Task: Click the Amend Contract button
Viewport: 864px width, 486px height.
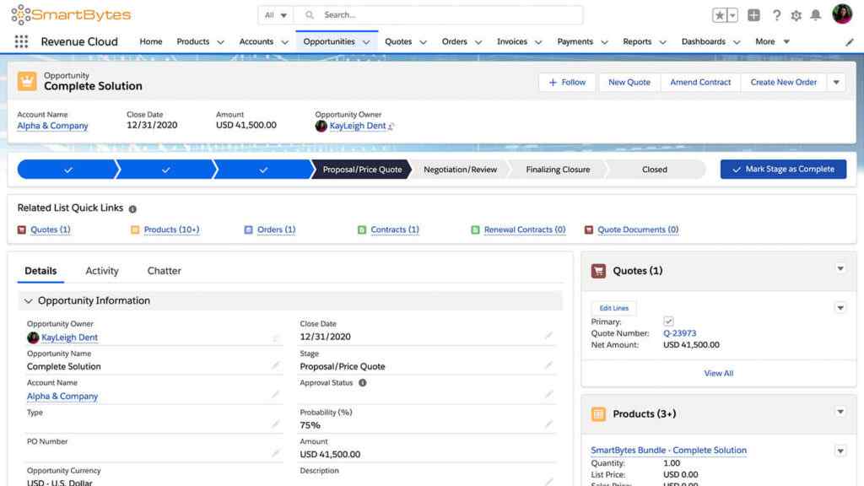Action: click(700, 82)
